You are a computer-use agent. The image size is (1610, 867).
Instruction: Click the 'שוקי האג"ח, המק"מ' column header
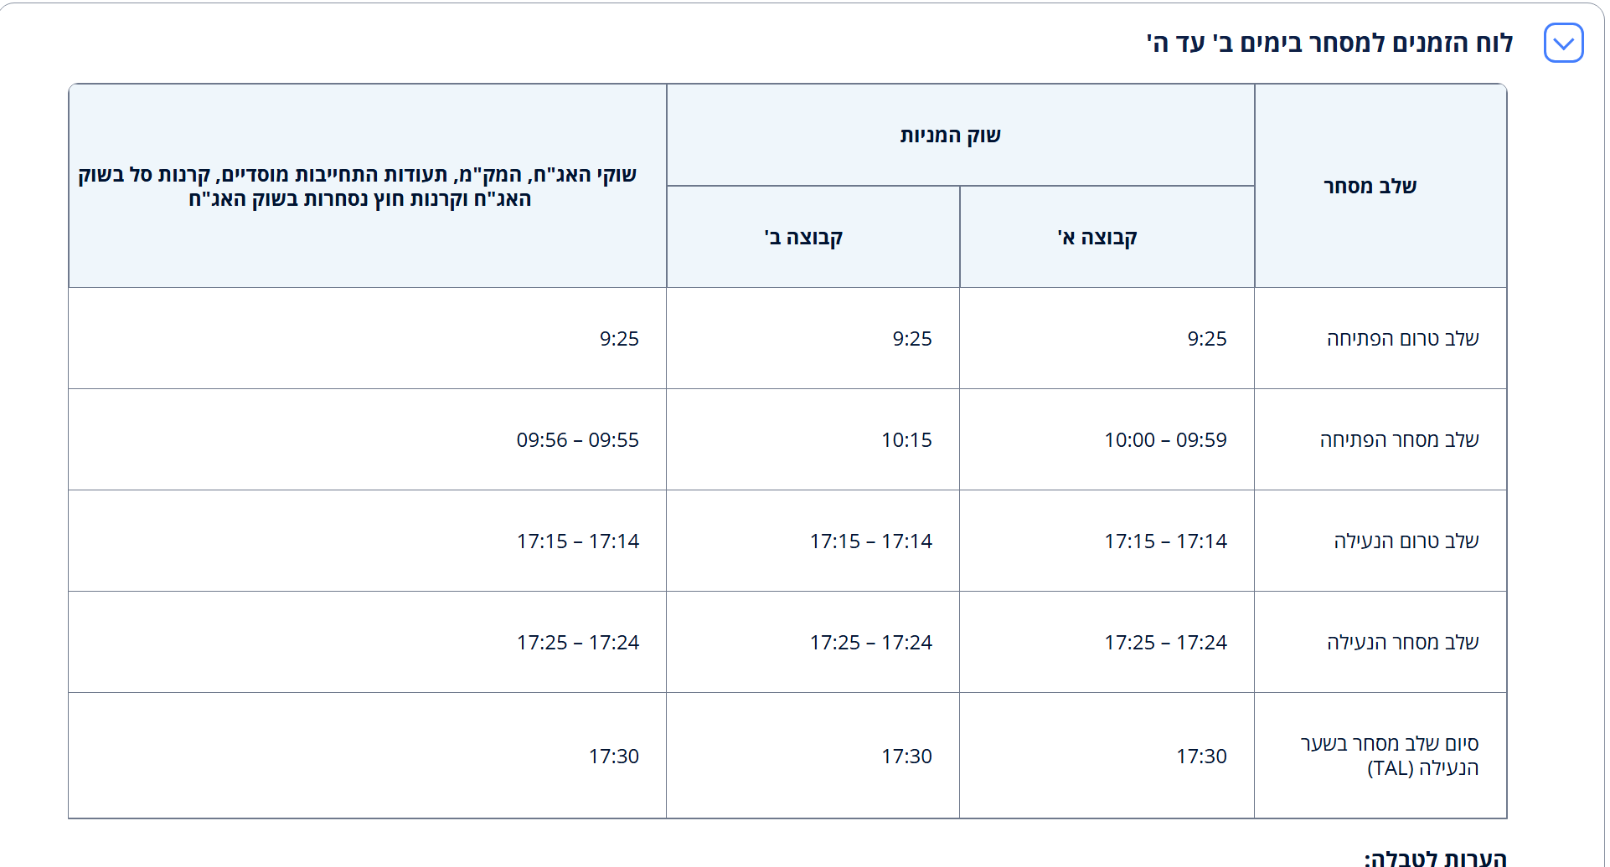(x=359, y=187)
